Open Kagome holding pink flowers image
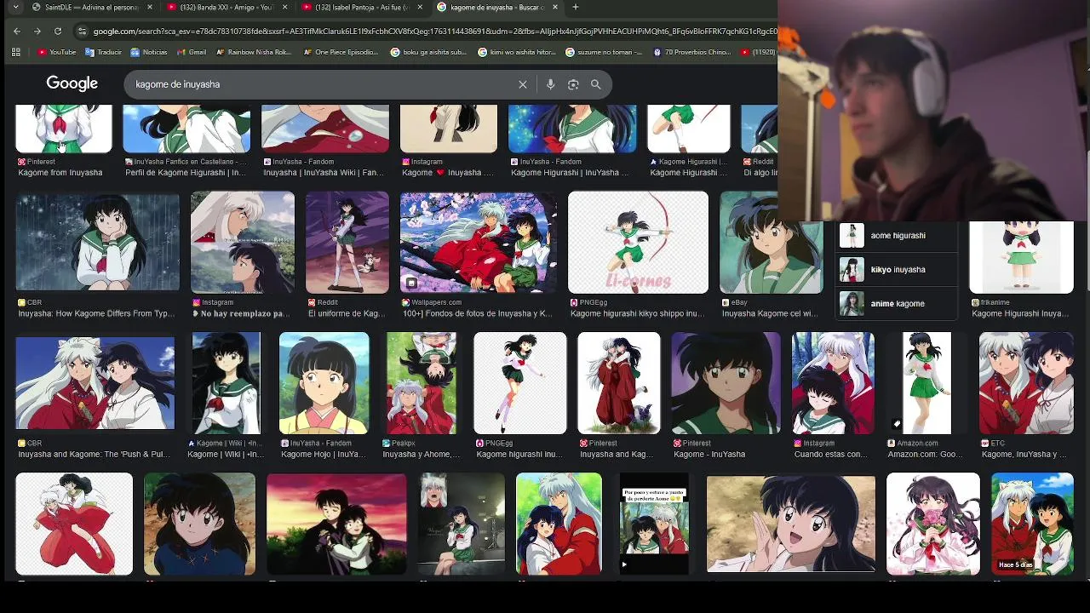This screenshot has width=1090, height=613. (x=933, y=524)
